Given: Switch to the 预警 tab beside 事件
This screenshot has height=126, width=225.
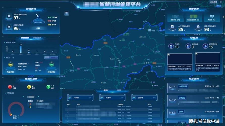Looking at the screenshot, I should (x=119, y=90).
